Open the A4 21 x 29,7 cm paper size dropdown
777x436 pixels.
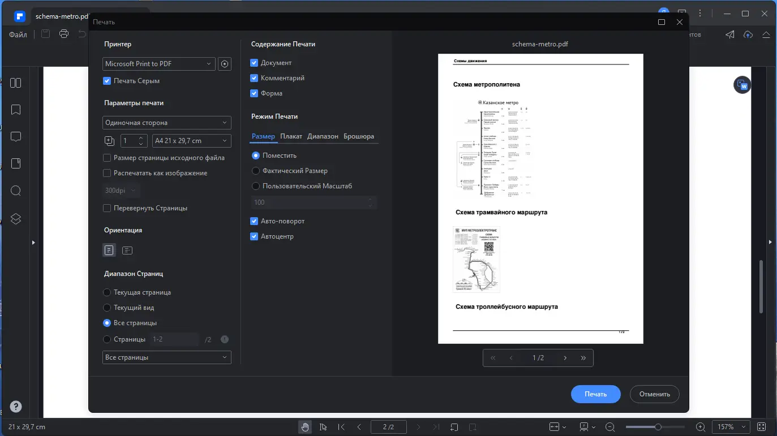(192, 141)
